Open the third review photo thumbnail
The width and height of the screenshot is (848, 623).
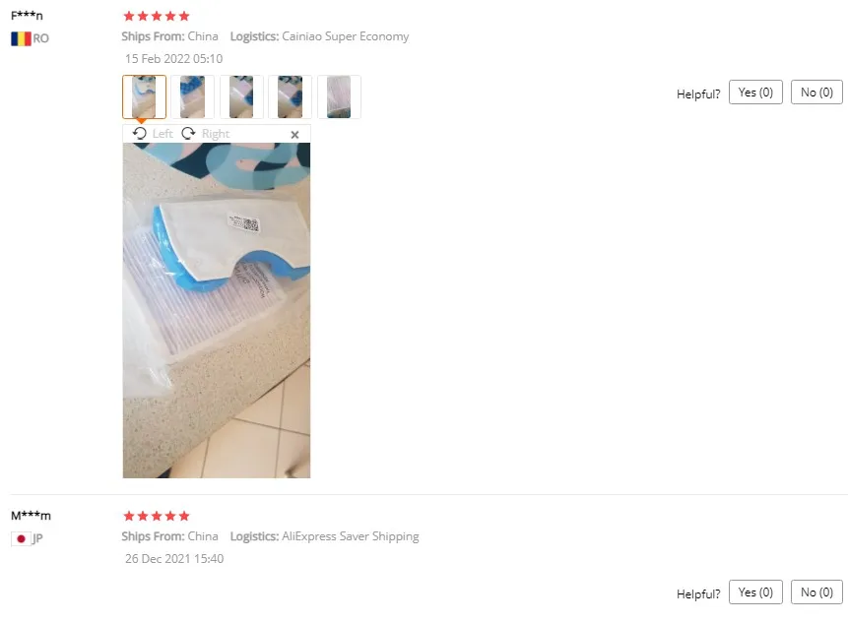click(x=241, y=96)
